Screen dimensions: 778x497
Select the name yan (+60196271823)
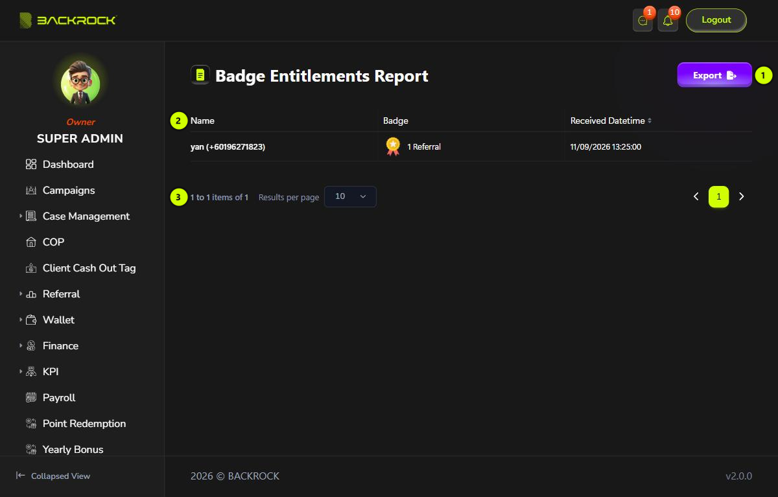pyautogui.click(x=228, y=147)
